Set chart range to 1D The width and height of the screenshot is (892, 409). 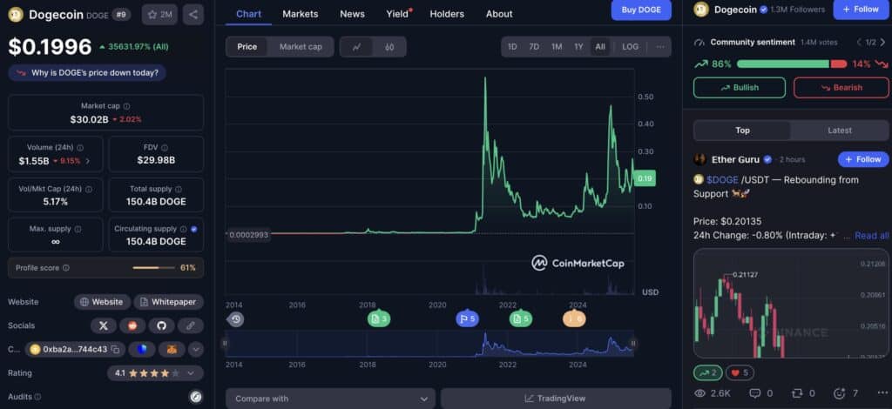click(x=512, y=47)
